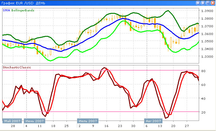
Task: Click the 1.3300 price axis label
Action: [x=206, y=57]
